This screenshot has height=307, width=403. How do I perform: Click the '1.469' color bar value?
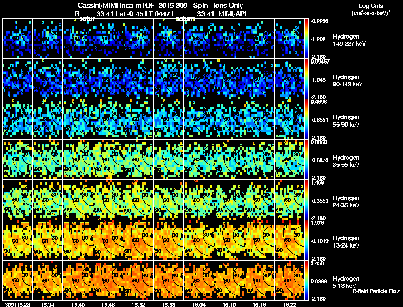point(317,182)
